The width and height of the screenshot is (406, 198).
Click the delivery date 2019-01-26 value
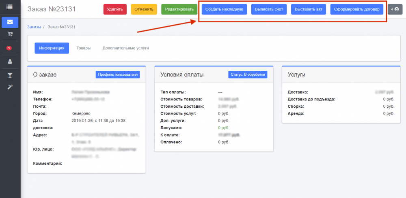(98, 121)
